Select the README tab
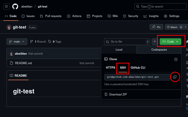The height and width of the screenshot is (117, 188). (x=18, y=76)
